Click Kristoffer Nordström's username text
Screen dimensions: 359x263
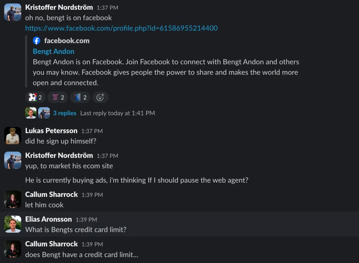tap(59, 7)
